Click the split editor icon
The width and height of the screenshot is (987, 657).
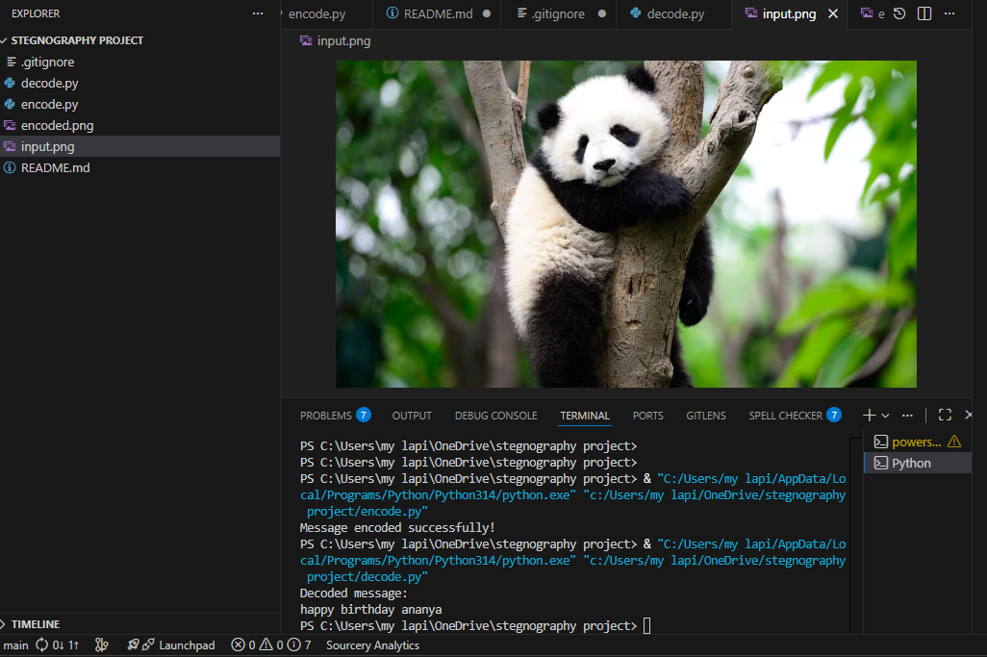[924, 13]
